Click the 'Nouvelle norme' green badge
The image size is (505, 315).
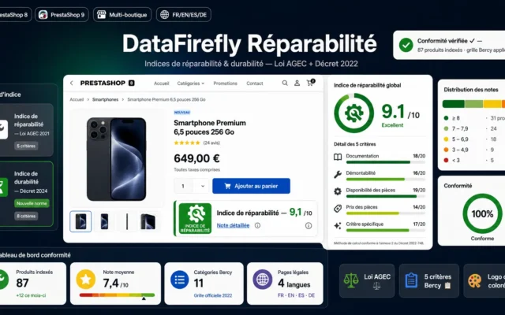(x=32, y=203)
